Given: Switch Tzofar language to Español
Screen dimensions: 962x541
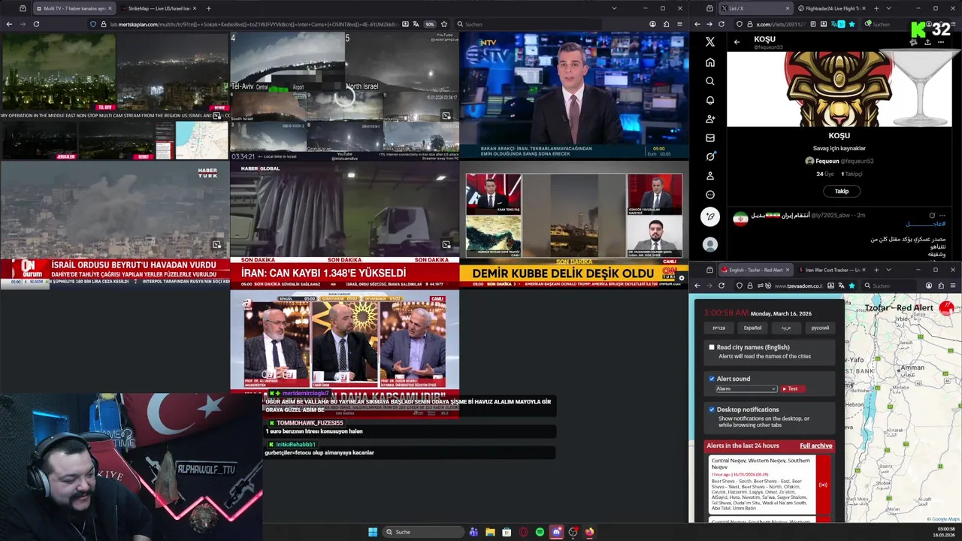Looking at the screenshot, I should point(752,328).
